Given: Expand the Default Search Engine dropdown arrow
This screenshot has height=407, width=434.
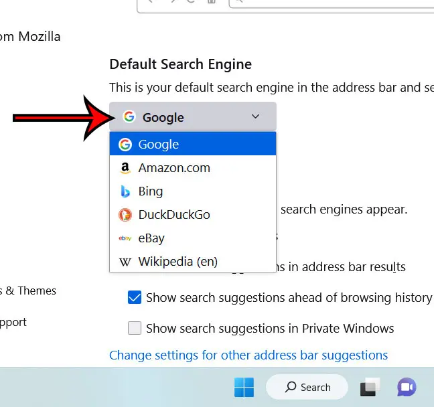Looking at the screenshot, I should pyautogui.click(x=255, y=117).
